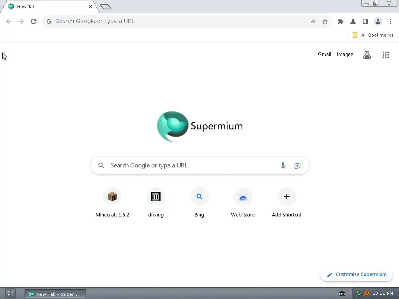
Task: Open the driving shortcut
Action: 156,202
